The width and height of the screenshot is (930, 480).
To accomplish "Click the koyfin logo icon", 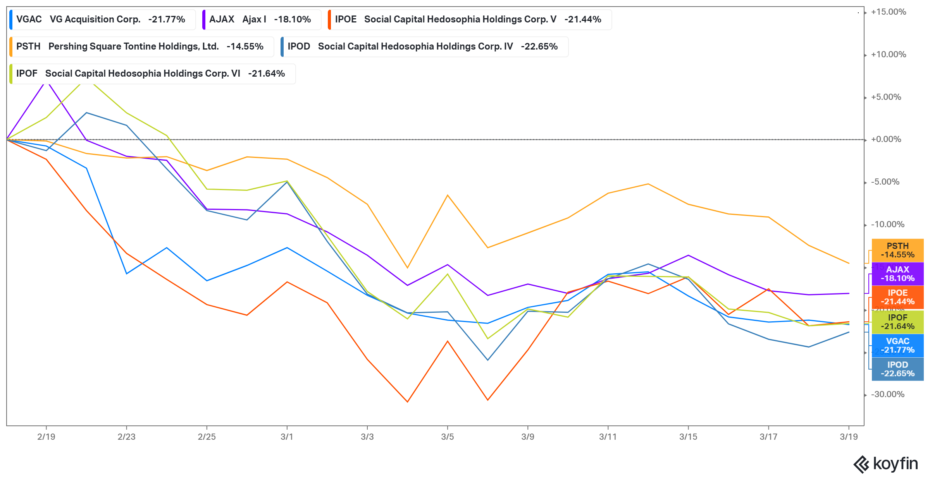I will tap(861, 465).
